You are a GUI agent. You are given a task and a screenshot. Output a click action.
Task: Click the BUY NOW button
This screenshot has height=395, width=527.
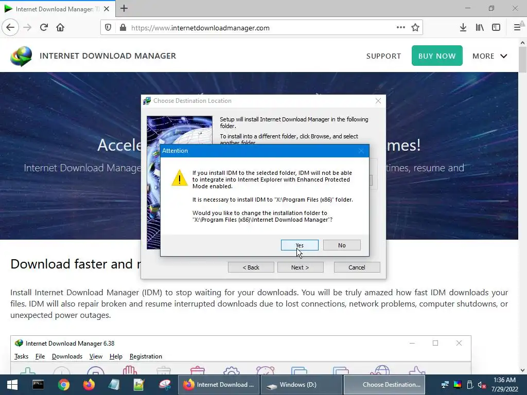click(437, 56)
